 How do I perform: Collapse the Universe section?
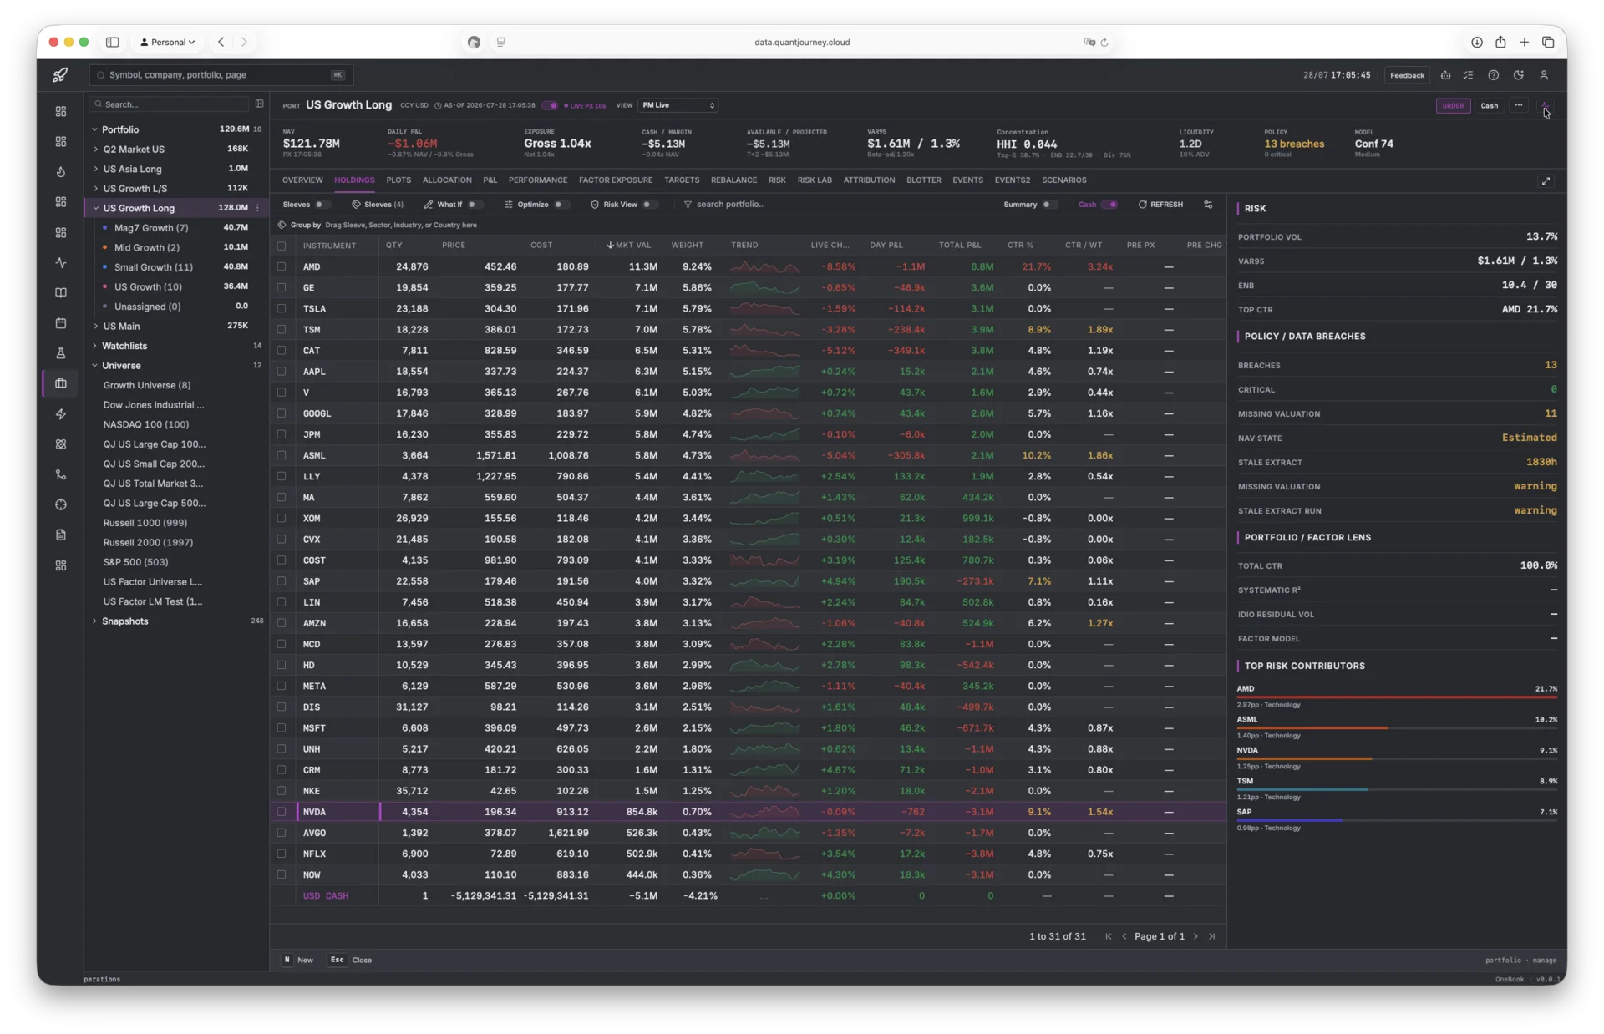[x=94, y=366]
